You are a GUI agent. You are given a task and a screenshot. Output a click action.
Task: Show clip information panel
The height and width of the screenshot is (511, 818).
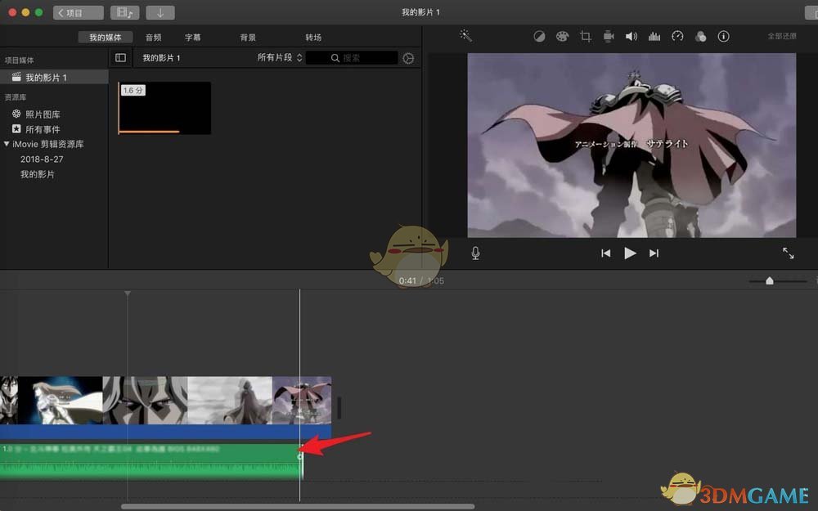[x=724, y=36]
